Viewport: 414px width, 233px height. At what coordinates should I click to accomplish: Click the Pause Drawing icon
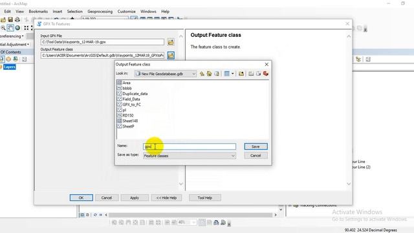(x=101, y=215)
